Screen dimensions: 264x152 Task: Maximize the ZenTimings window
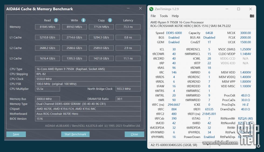pos(239,9)
